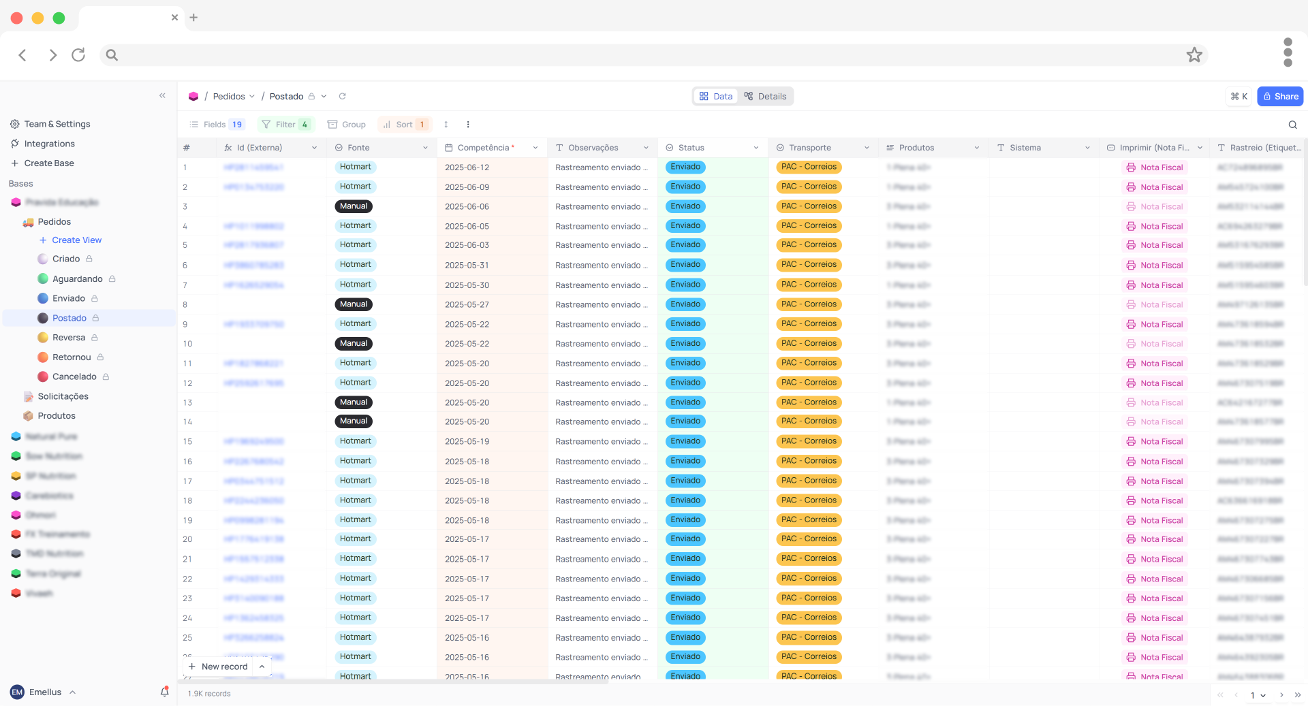Click the browser address bar
1308x706 pixels.
tap(654, 55)
